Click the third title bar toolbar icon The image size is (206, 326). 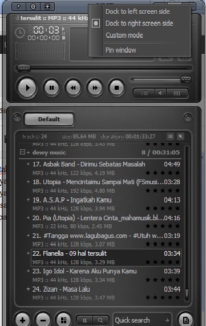tap(47, 7)
